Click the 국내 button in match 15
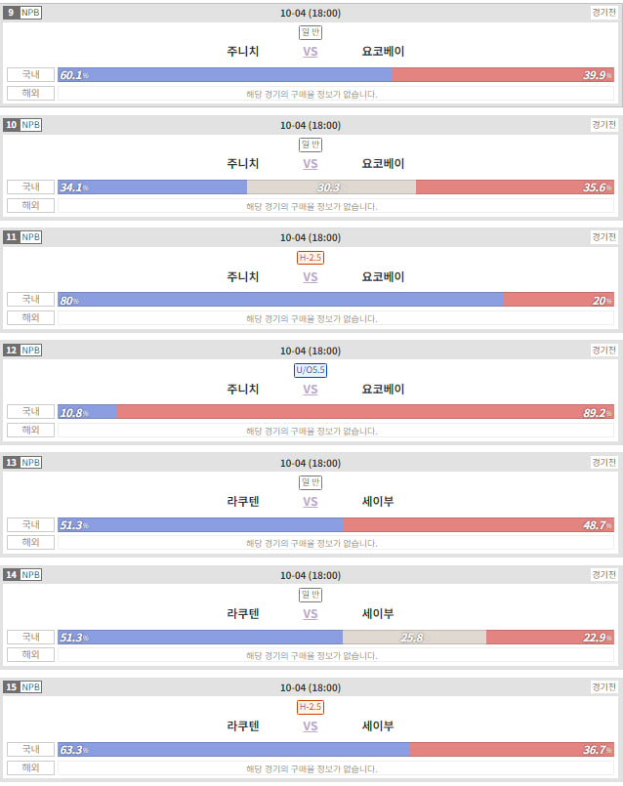Viewport: 623px width, 786px height. [x=30, y=749]
